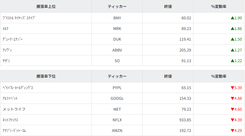The height and width of the screenshot is (136, 245).
Task: Open the ネットフリックス stock entry
Action: click(x=10, y=120)
